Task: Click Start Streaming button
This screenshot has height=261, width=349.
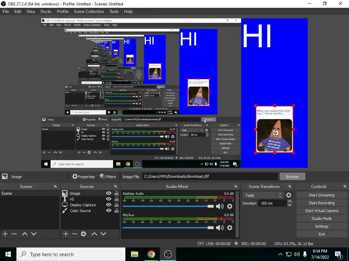Action: point(321,195)
